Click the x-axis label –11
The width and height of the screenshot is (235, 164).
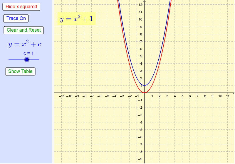pyautogui.click(x=62, y=96)
